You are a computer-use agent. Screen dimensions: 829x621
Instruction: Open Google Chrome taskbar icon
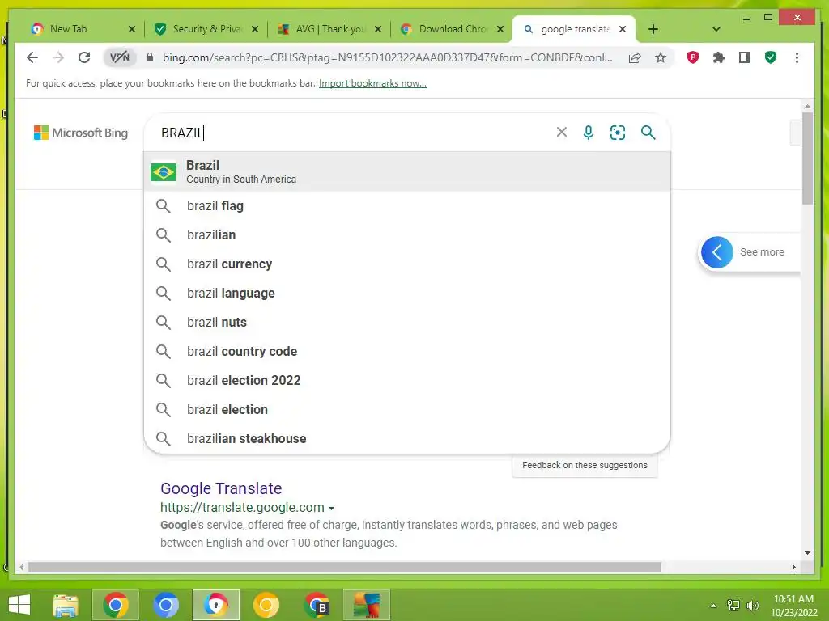tap(115, 605)
